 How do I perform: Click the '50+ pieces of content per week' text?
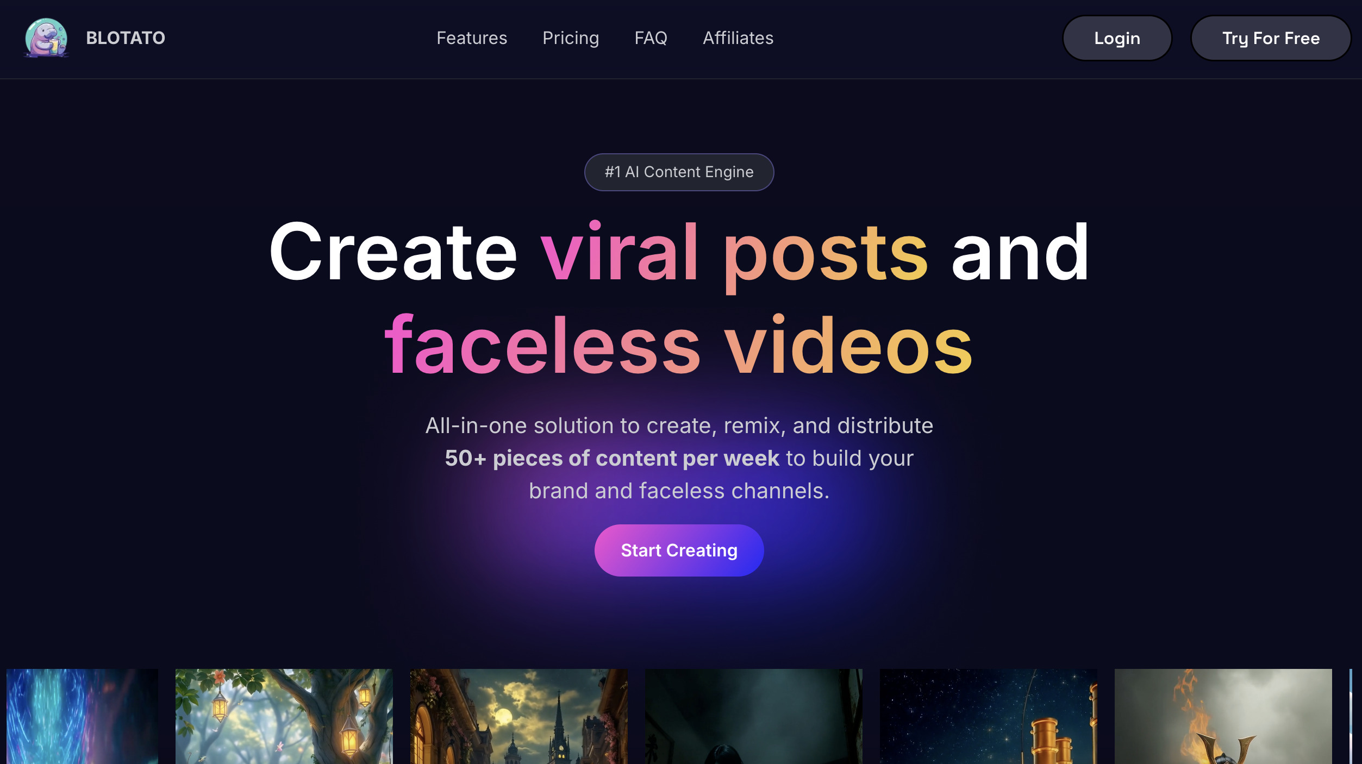(612, 459)
